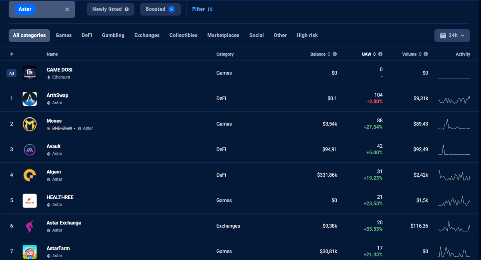Sort the table by UAW
Screen dimensions: 481x260
pos(369,54)
